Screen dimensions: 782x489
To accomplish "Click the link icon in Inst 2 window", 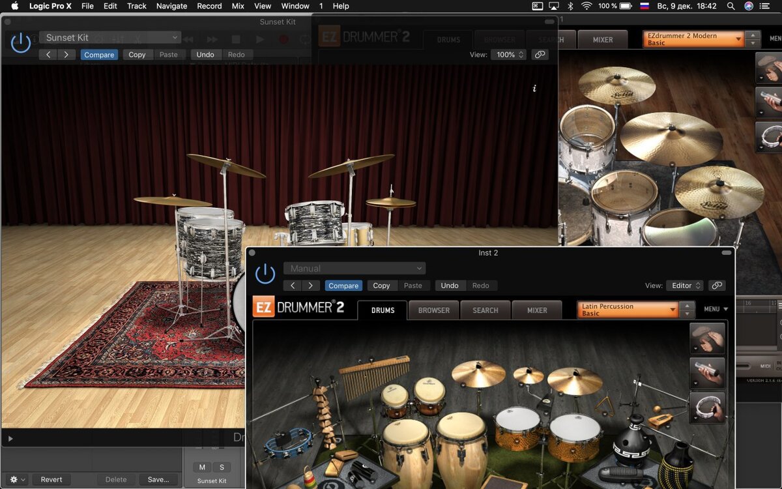I will [x=717, y=286].
